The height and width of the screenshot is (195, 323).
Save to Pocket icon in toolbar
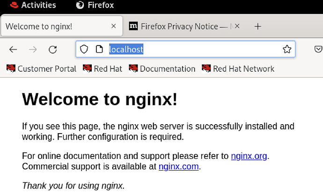click(318, 49)
